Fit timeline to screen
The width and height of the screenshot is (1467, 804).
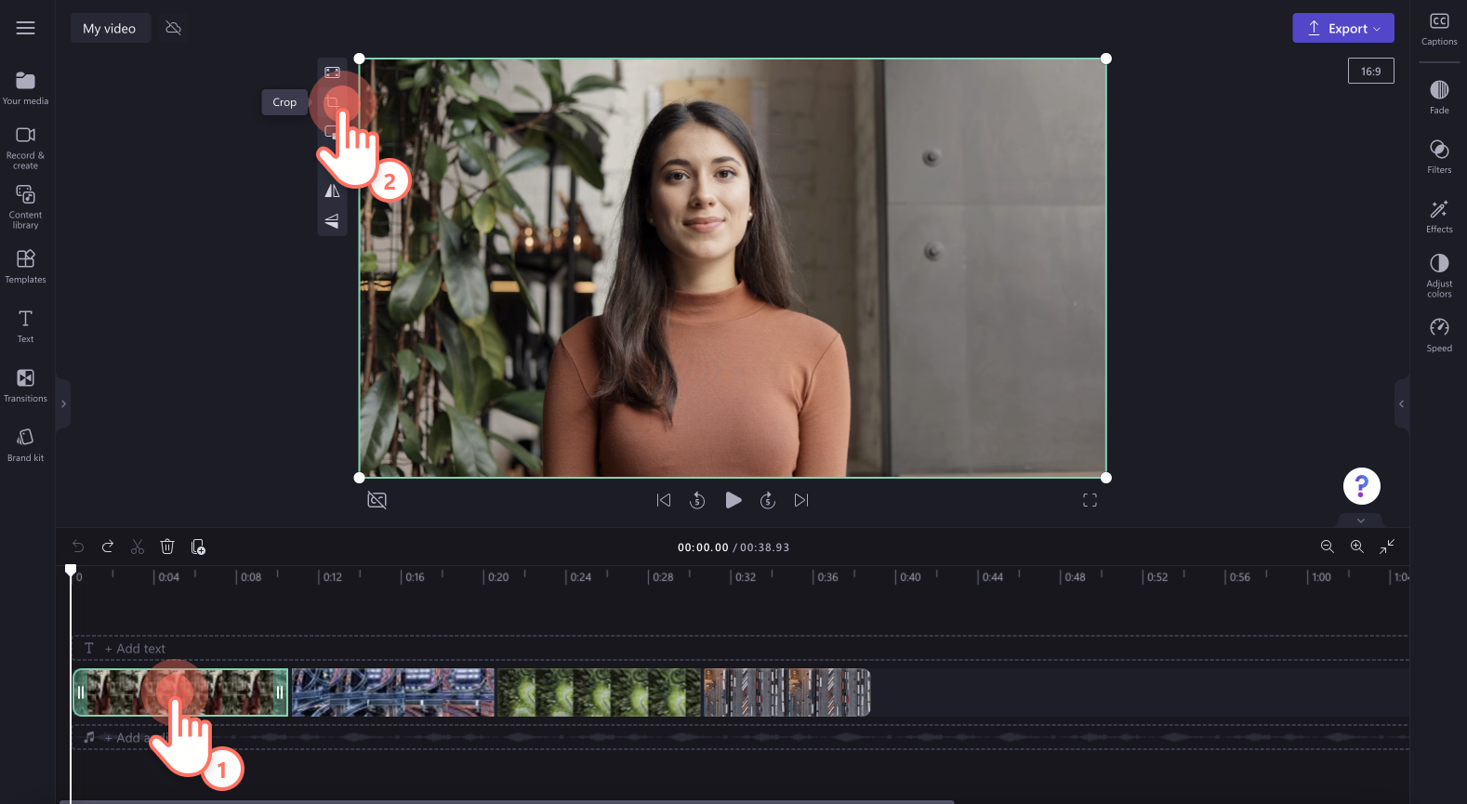pyautogui.click(x=1386, y=547)
